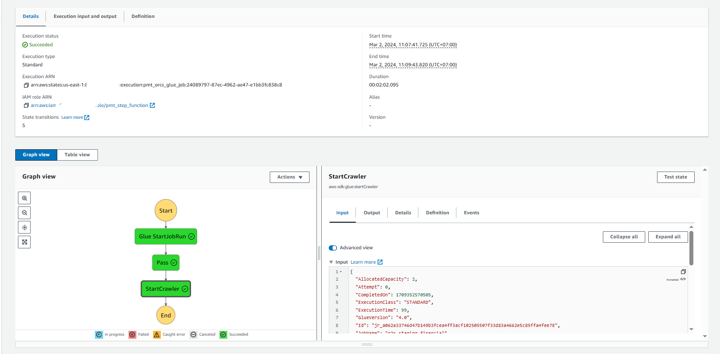Click the Failed legend icon

[x=132, y=335]
